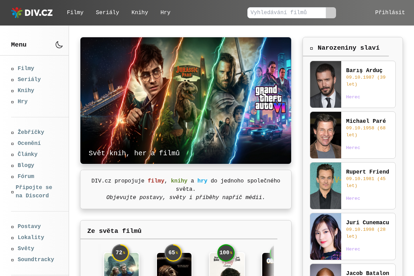Click the red "filmy" link in the description
Screen dimensions: 414x276
(156, 181)
